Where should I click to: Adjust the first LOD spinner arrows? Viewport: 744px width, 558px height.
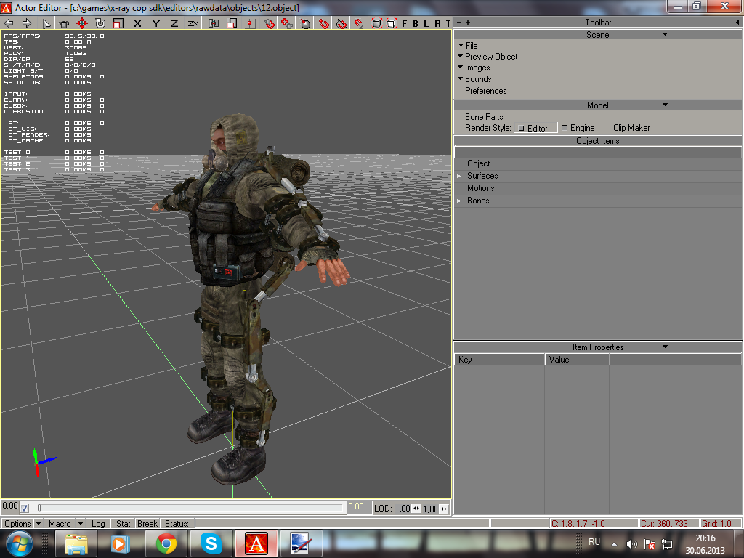pos(416,508)
